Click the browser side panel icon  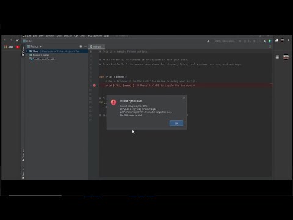tap(277, 40)
